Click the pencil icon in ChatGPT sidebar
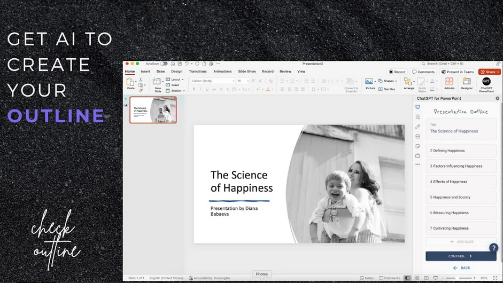This screenshot has width=503, height=283. (x=417, y=127)
